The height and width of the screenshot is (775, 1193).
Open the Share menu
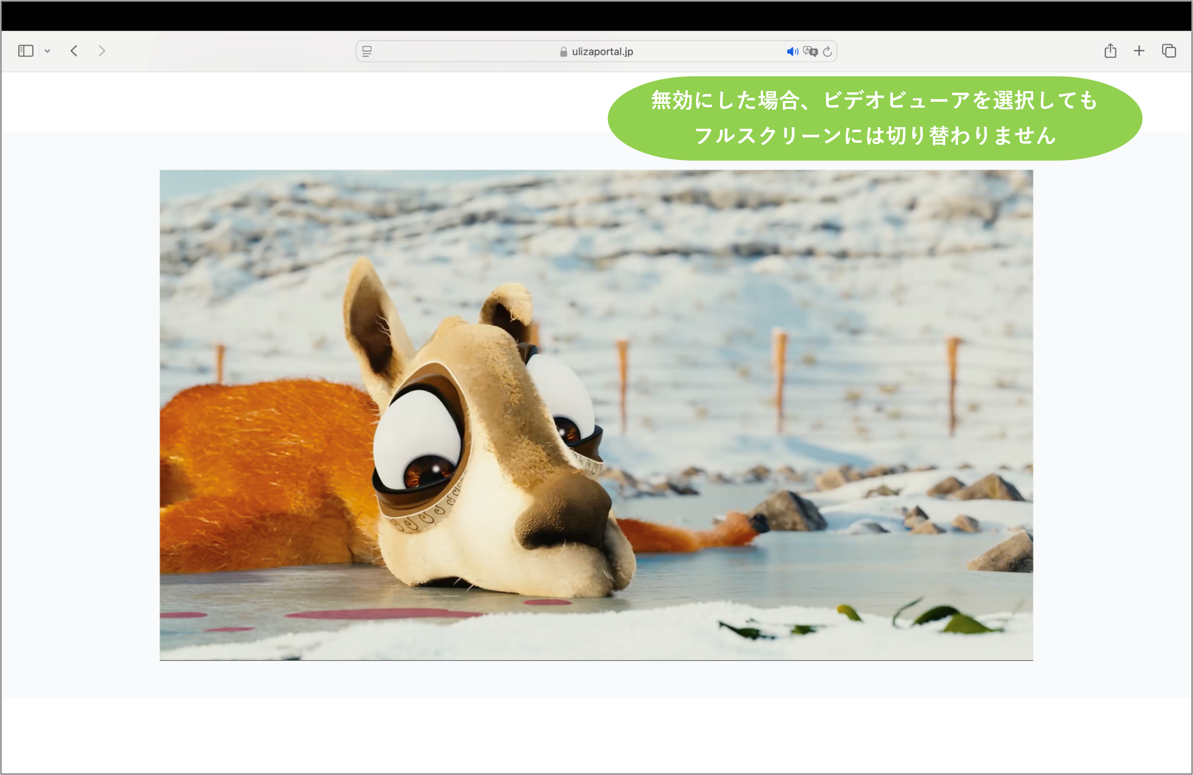[x=1110, y=50]
